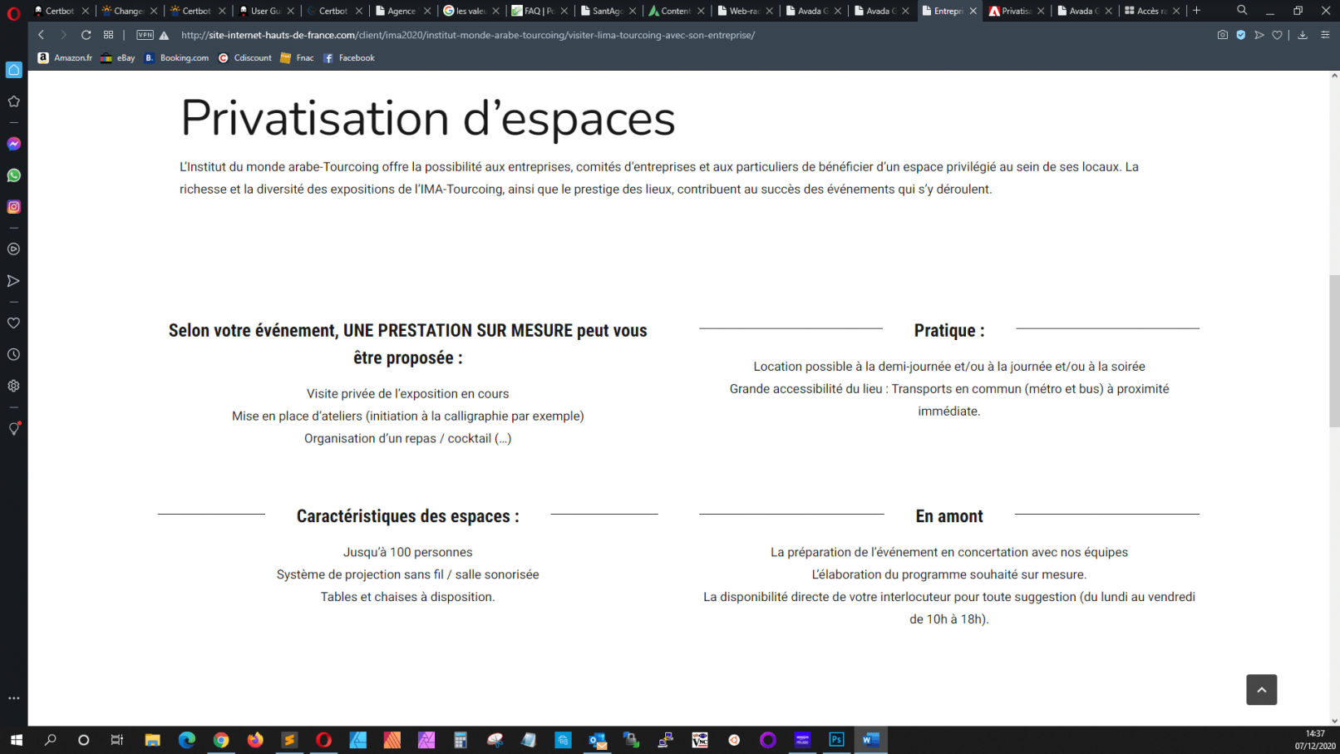
Task: Open Messenger in the Opera sidebar
Action: click(14, 144)
